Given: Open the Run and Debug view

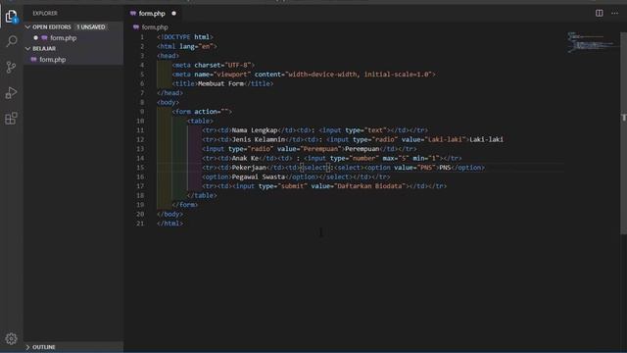Looking at the screenshot, I should (x=11, y=93).
